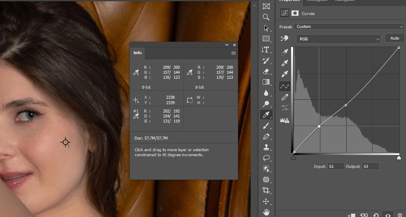
Task: Select the Info panel tab
Action: pos(137,53)
